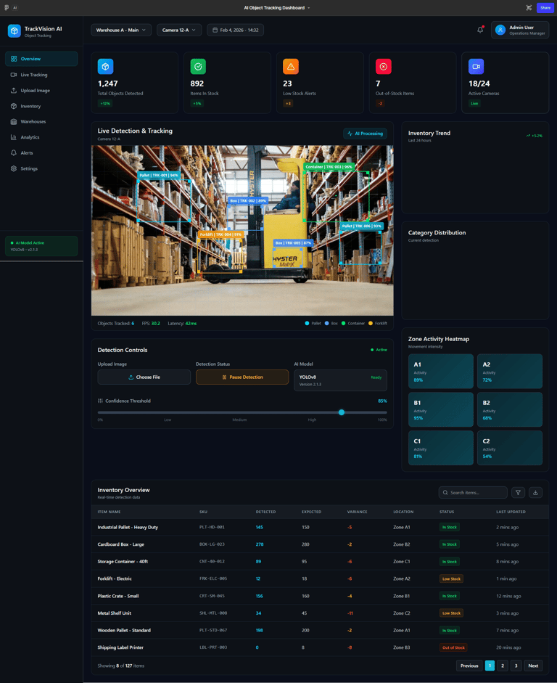Viewport: 557px width, 683px height.
Task: Go to the Next page of inventory
Action: (x=533, y=666)
